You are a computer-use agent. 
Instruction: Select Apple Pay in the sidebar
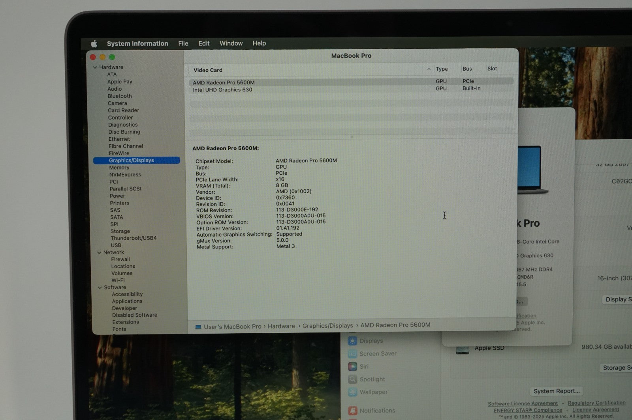coord(120,82)
